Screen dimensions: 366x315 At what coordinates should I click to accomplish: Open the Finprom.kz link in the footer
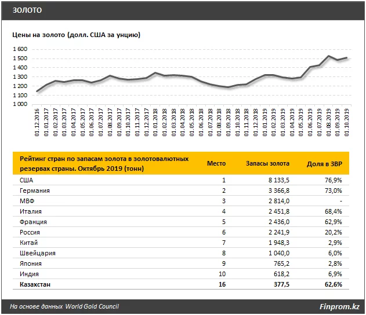(x=339, y=306)
